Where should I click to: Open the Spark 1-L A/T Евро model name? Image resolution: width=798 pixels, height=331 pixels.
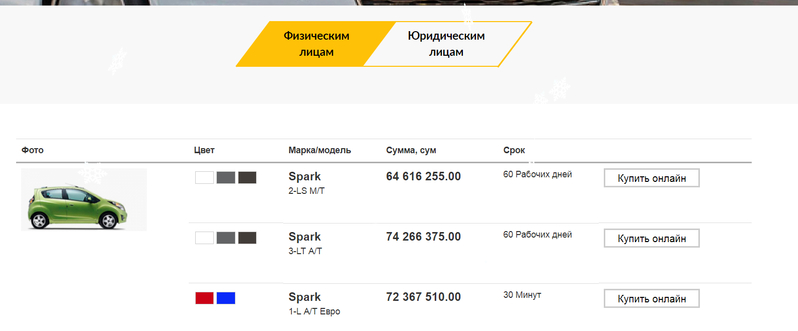click(304, 297)
